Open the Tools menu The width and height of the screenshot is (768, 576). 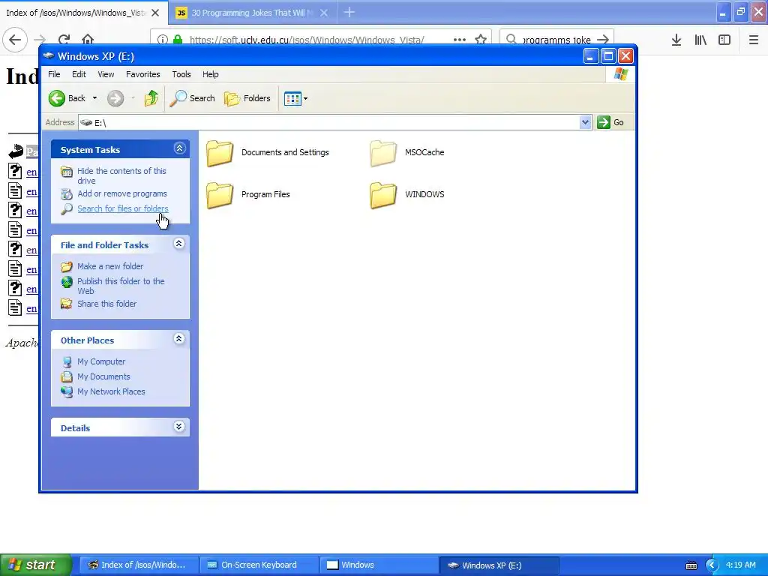click(x=181, y=74)
